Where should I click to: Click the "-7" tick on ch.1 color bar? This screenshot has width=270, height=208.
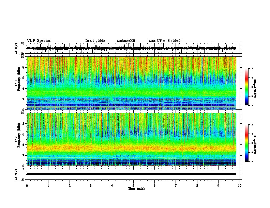[x=252, y=105]
